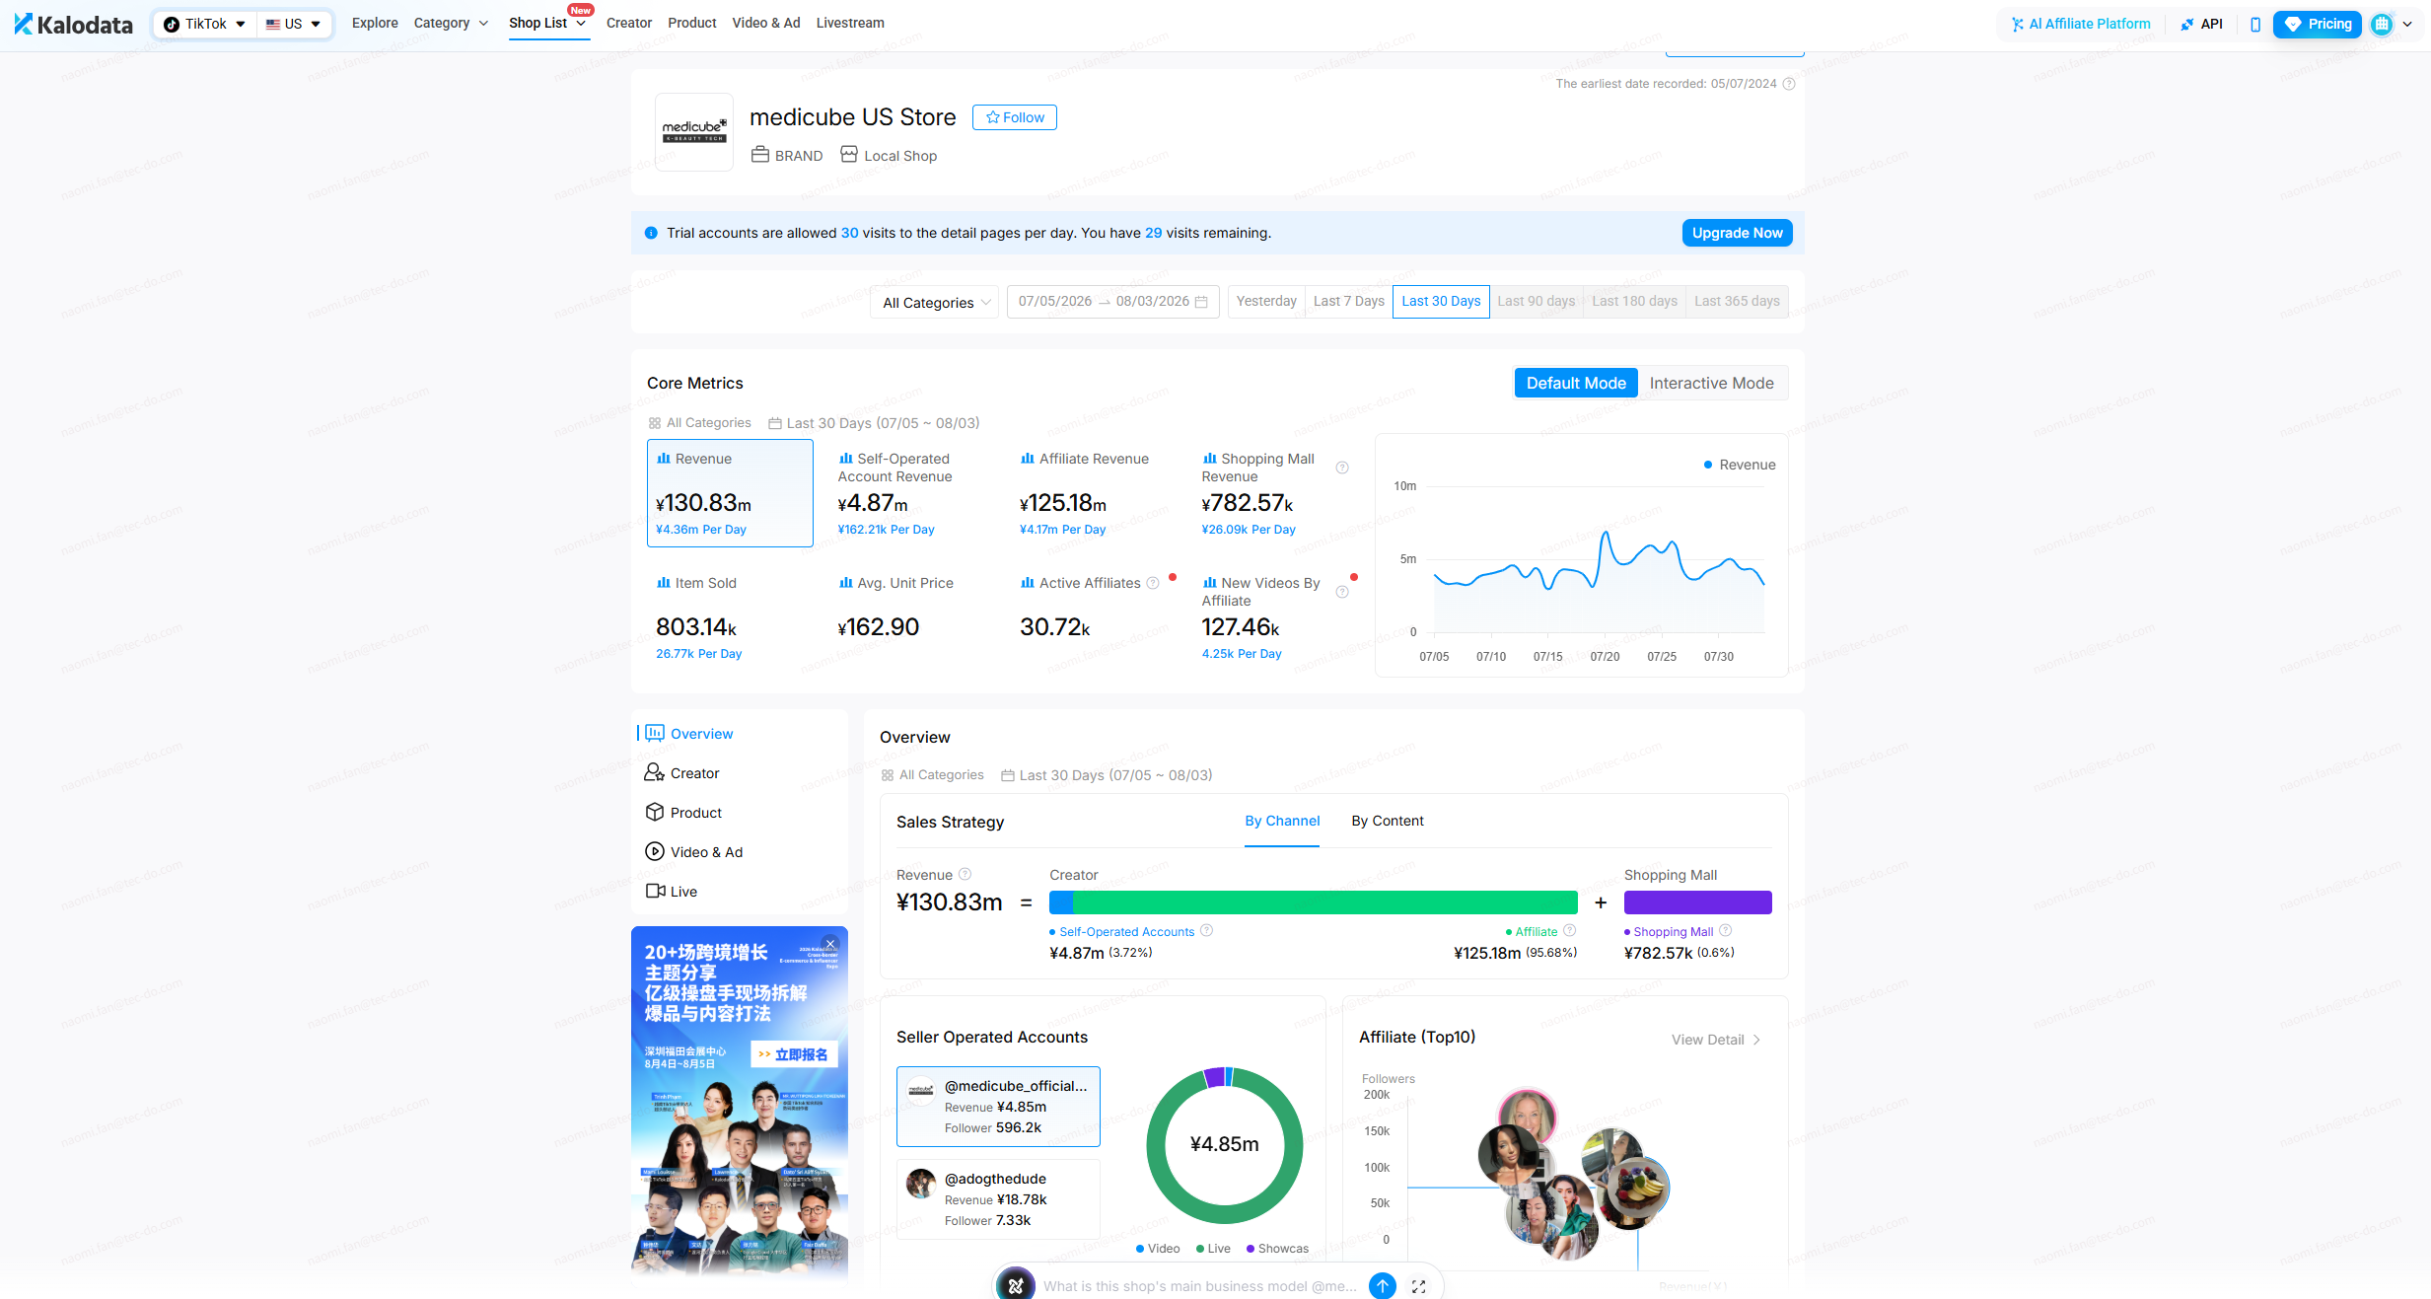Viewport: 2431px width, 1299px height.
Task: Toggle the Revenue legend on chart
Action: tap(1740, 465)
